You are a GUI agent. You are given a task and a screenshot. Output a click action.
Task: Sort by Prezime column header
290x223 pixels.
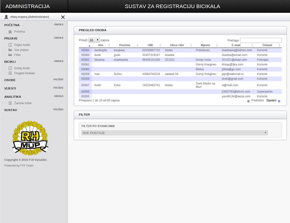pos(125,45)
